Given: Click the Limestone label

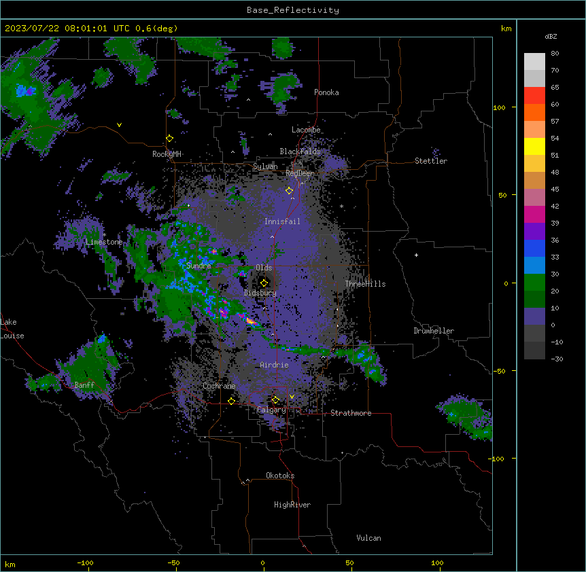Looking at the screenshot, I should coord(104,242).
